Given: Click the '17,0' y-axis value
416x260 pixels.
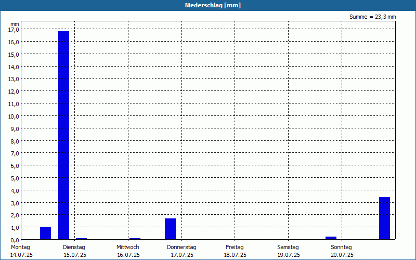Looking at the screenshot, I should coord(14,30).
